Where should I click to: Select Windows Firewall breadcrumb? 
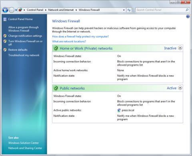click(89, 10)
